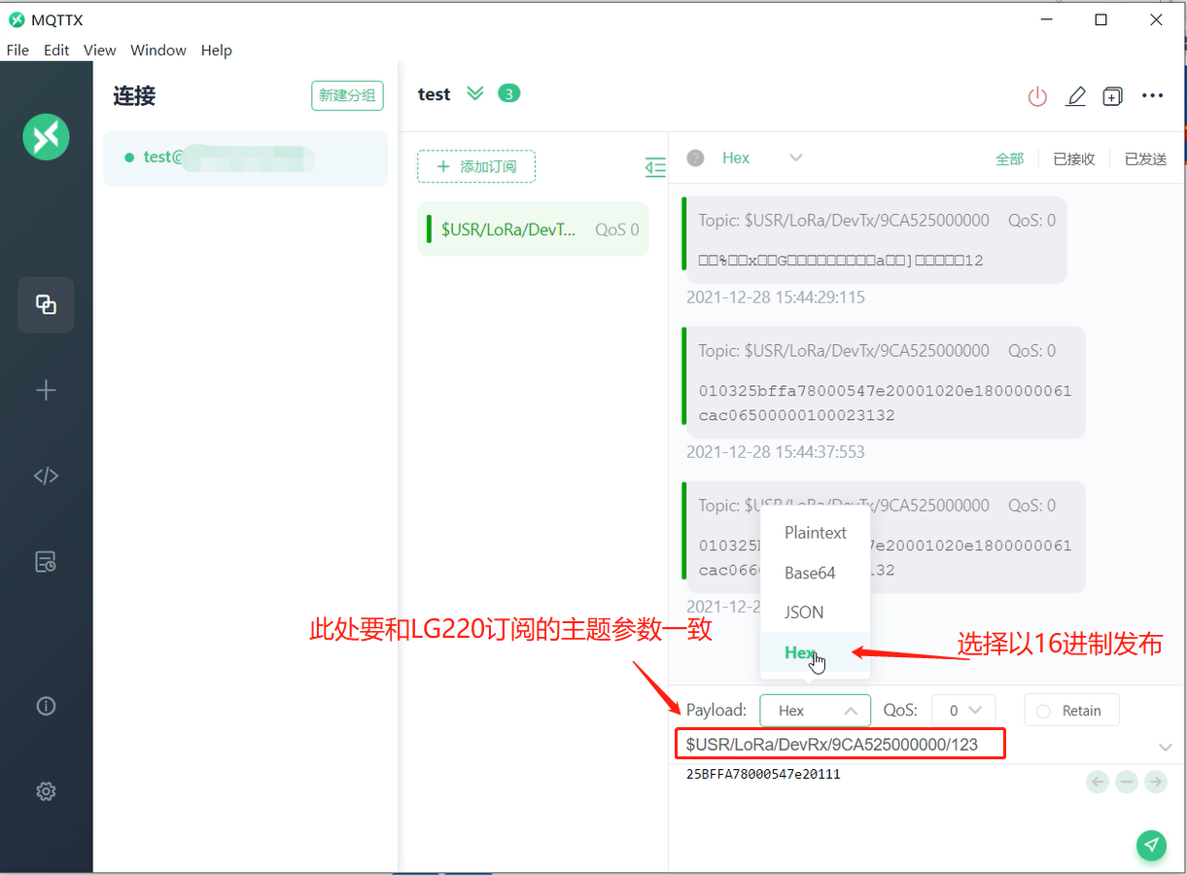Image resolution: width=1187 pixels, height=875 pixels.
Task: Open Settings gear in sidebar
Action: tap(46, 791)
